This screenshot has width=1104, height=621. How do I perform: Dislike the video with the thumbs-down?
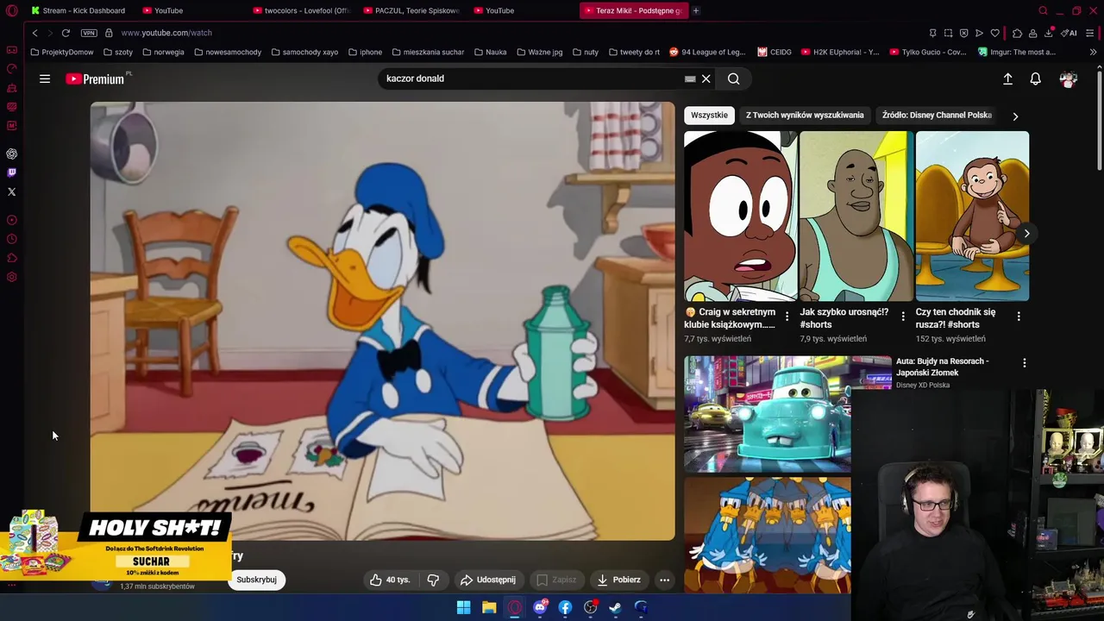[x=433, y=580]
